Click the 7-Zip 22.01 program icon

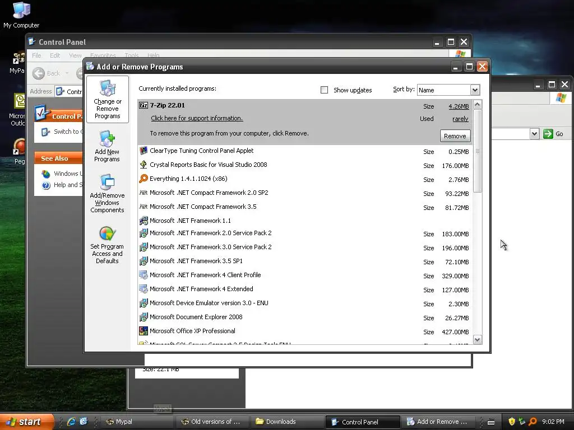(x=143, y=105)
